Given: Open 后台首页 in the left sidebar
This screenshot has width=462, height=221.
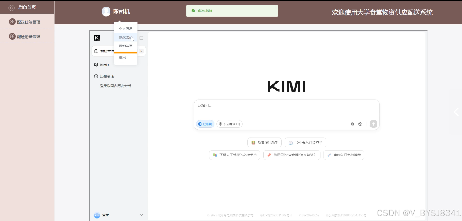Looking at the screenshot, I should coord(27,7).
